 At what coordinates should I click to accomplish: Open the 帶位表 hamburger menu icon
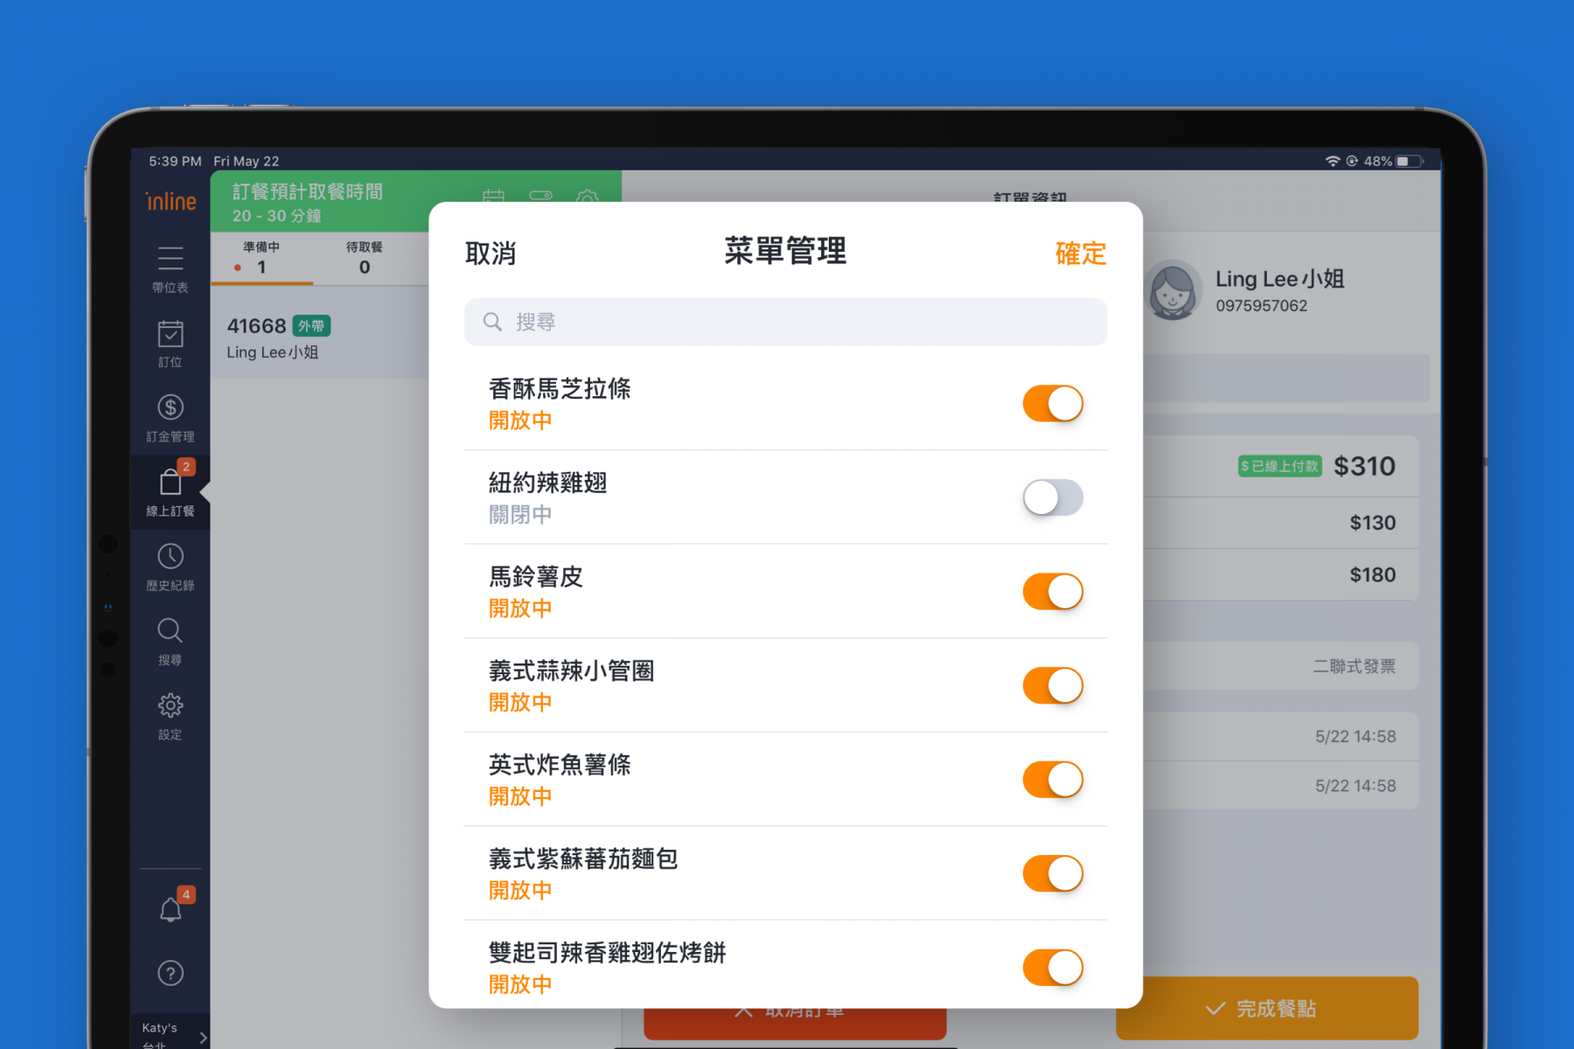point(170,259)
